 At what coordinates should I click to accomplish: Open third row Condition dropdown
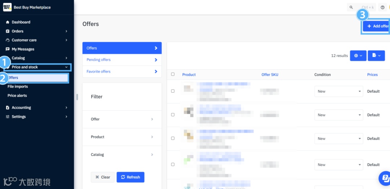coord(339,139)
